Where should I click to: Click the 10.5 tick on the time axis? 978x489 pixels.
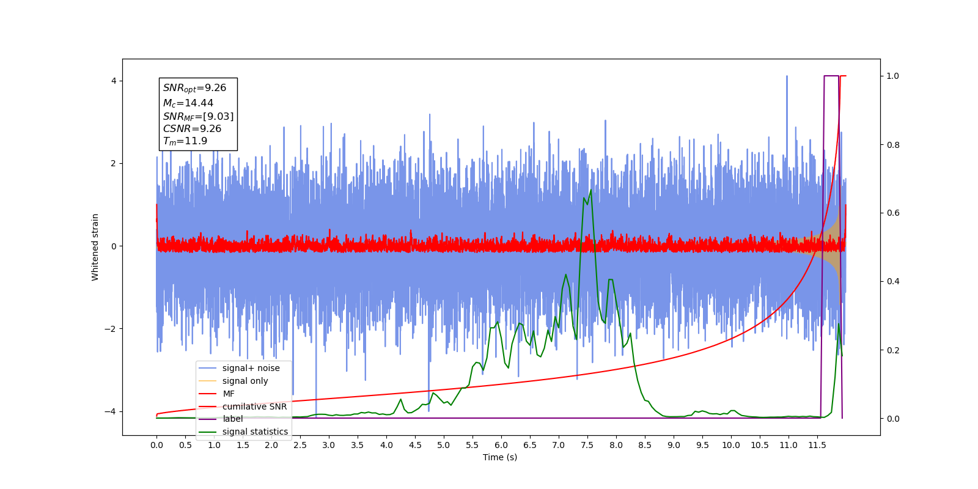[760, 445]
